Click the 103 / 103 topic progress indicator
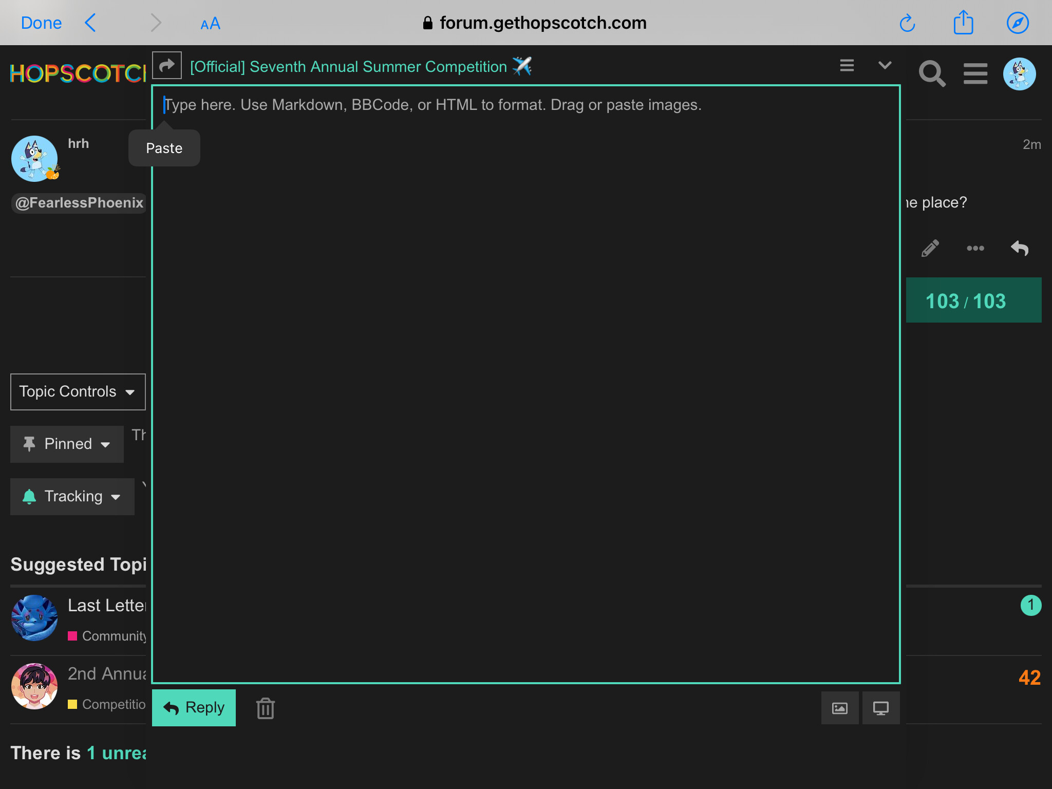This screenshot has width=1052, height=789. [x=966, y=301]
